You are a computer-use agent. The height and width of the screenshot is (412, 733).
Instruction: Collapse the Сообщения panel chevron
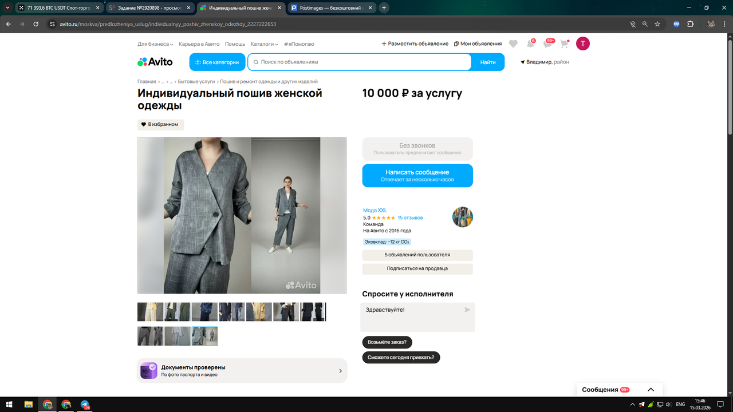(651, 389)
